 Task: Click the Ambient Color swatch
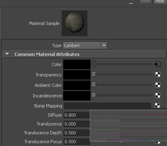click(77, 85)
